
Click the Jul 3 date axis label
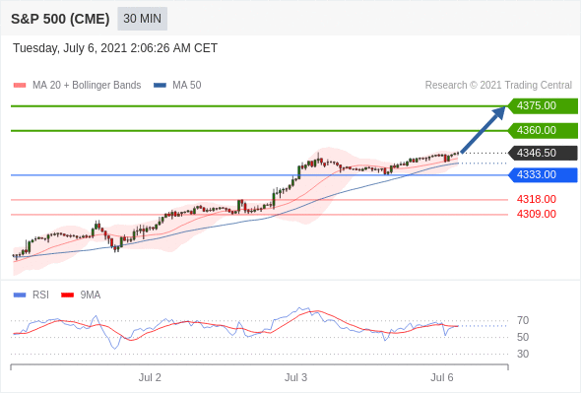[x=295, y=377]
